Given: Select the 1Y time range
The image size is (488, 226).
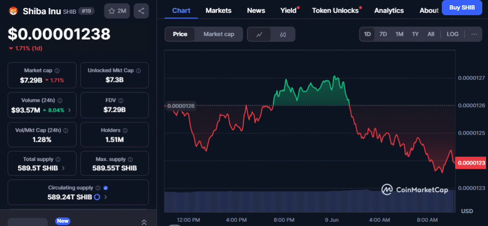Looking at the screenshot, I should coord(415,34).
